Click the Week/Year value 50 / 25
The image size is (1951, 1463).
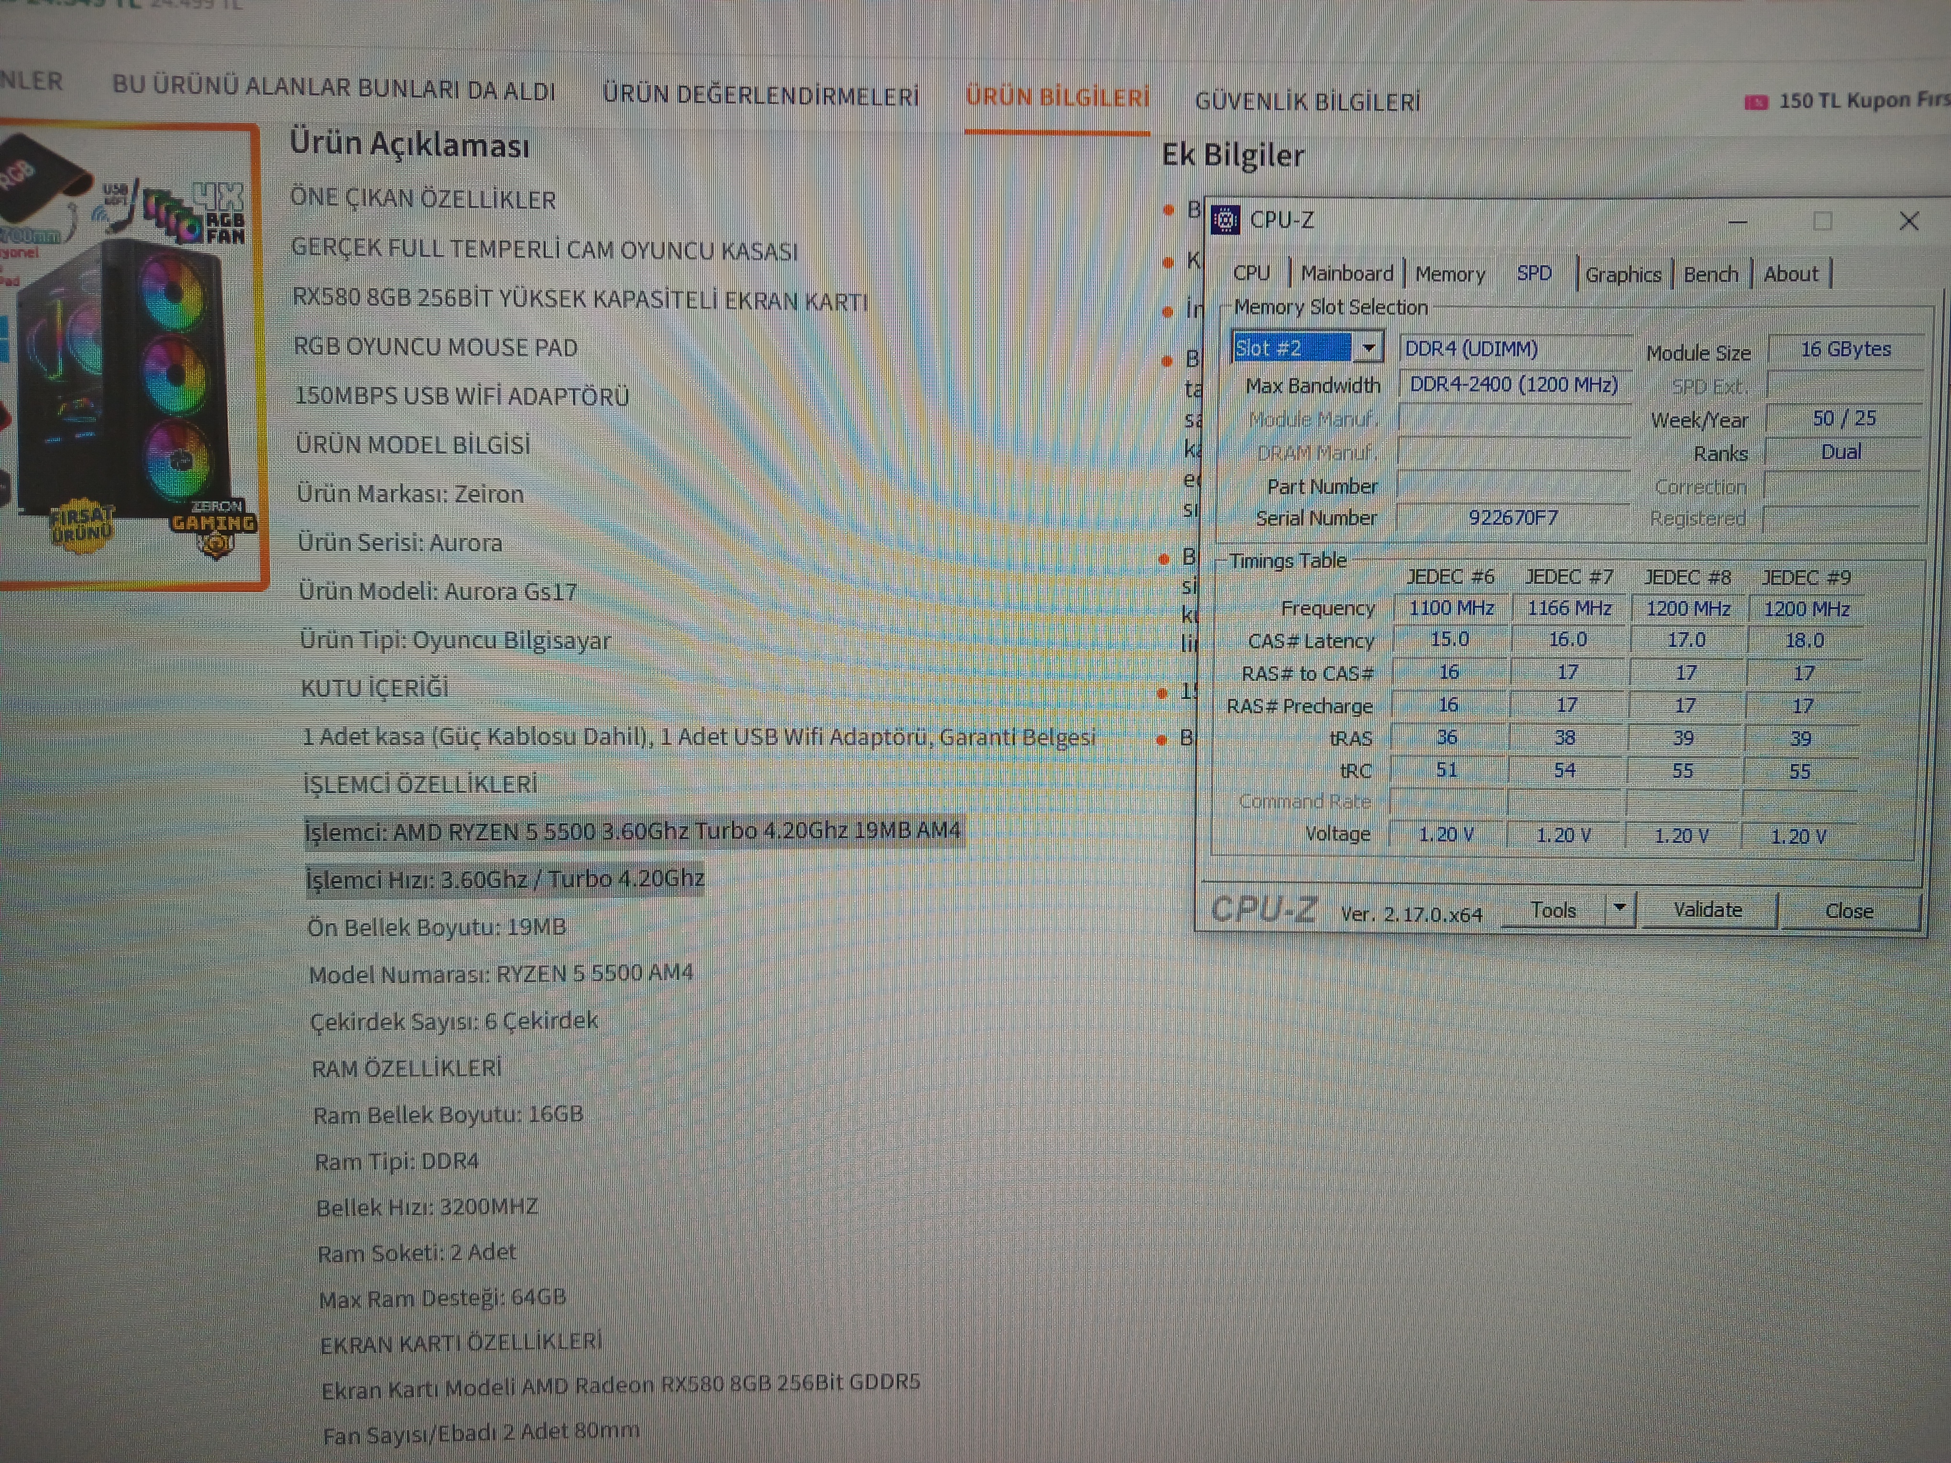point(1844,418)
